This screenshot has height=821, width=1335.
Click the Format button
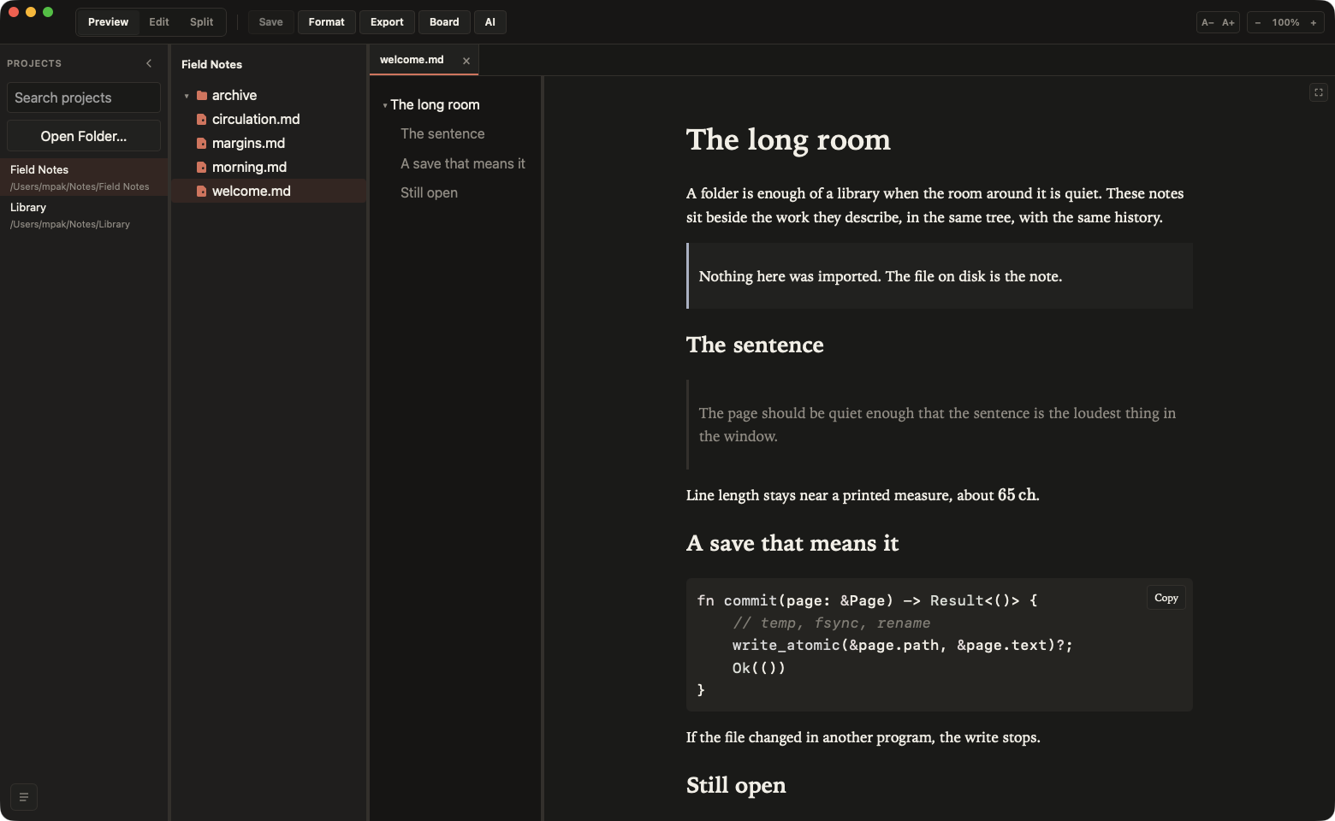[x=327, y=22]
